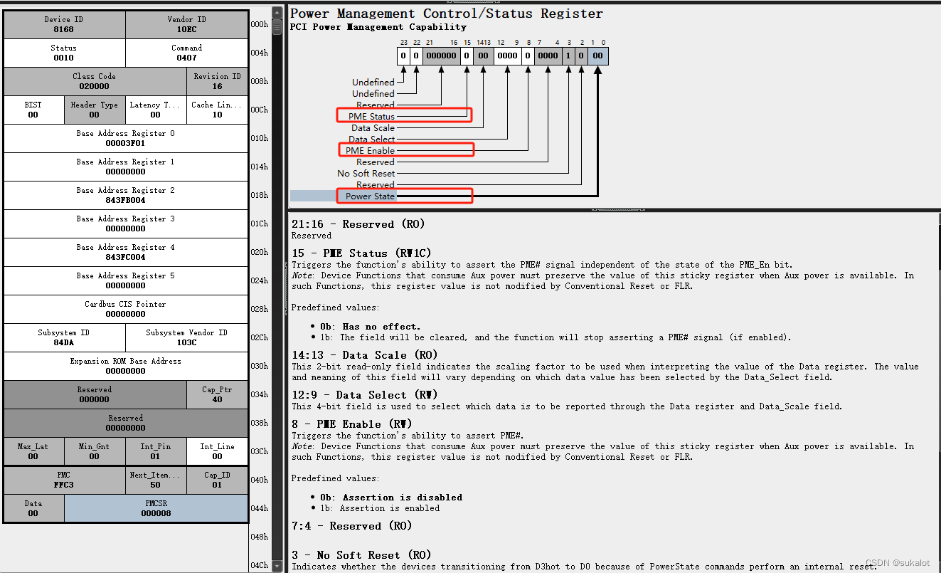Open Base Address Register 3
The width and height of the screenshot is (941, 573).
pyautogui.click(x=126, y=224)
